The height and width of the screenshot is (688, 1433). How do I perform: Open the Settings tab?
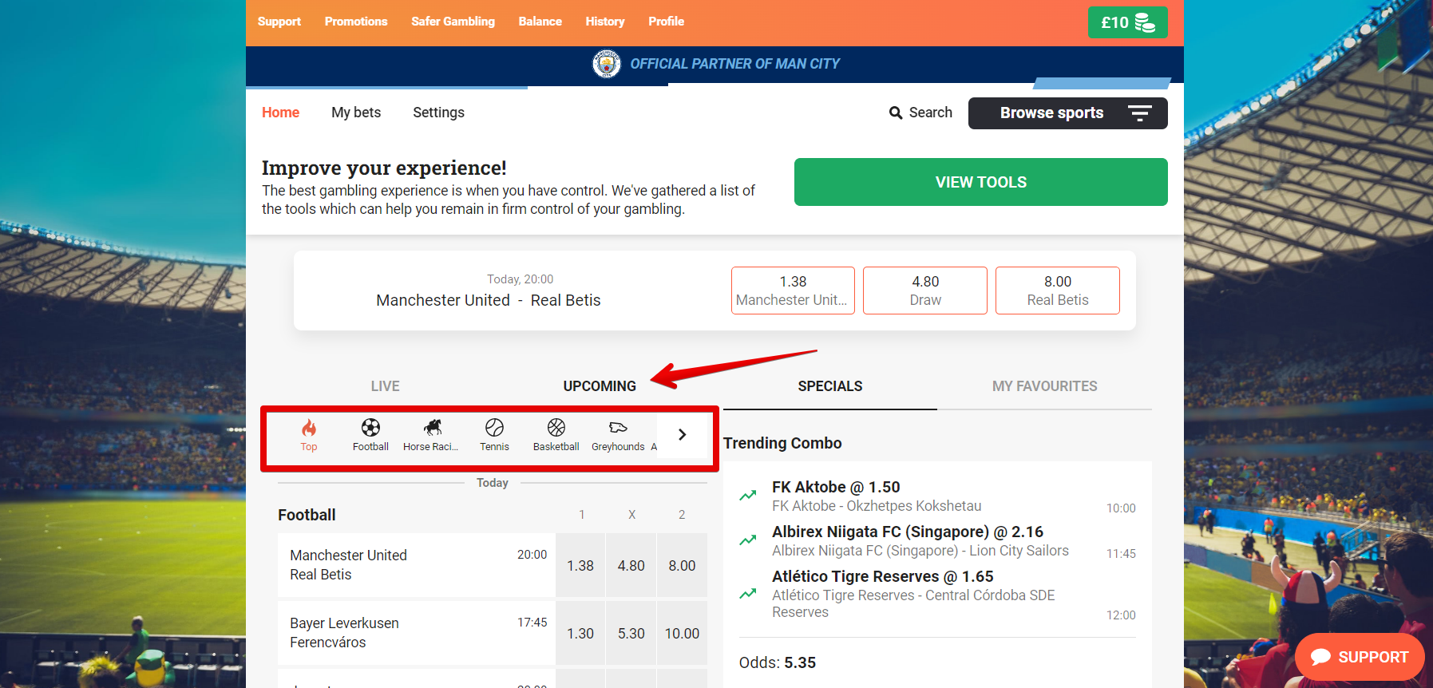point(438,113)
